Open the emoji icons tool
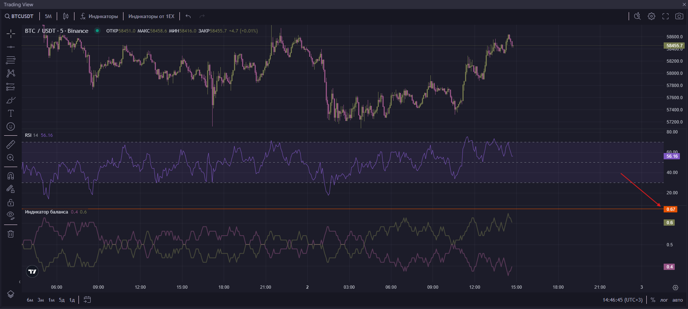The height and width of the screenshot is (309, 688). [11, 126]
